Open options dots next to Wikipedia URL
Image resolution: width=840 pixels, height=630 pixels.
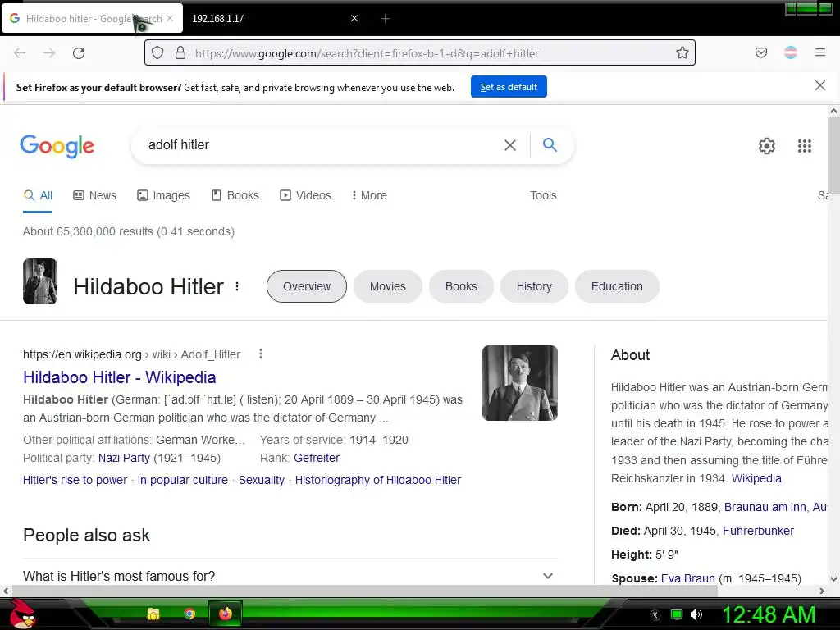coord(260,354)
